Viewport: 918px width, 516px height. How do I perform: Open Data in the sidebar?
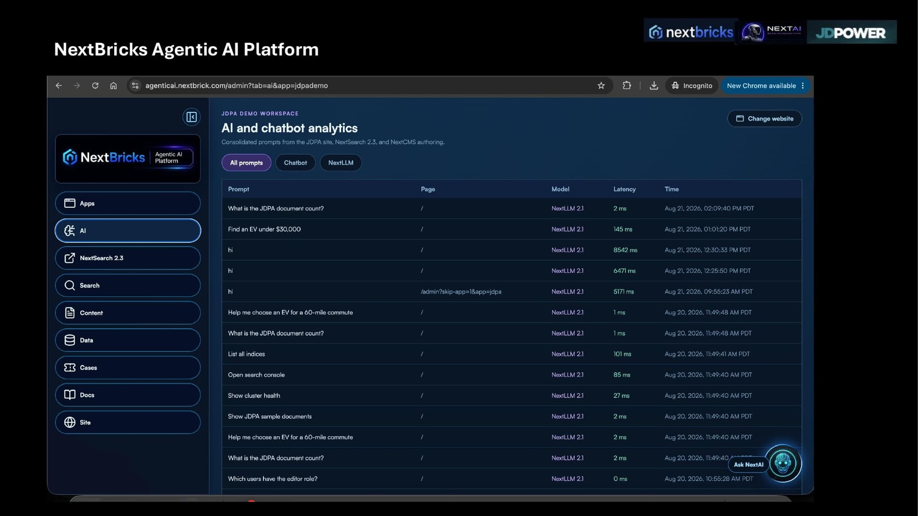[128, 340]
